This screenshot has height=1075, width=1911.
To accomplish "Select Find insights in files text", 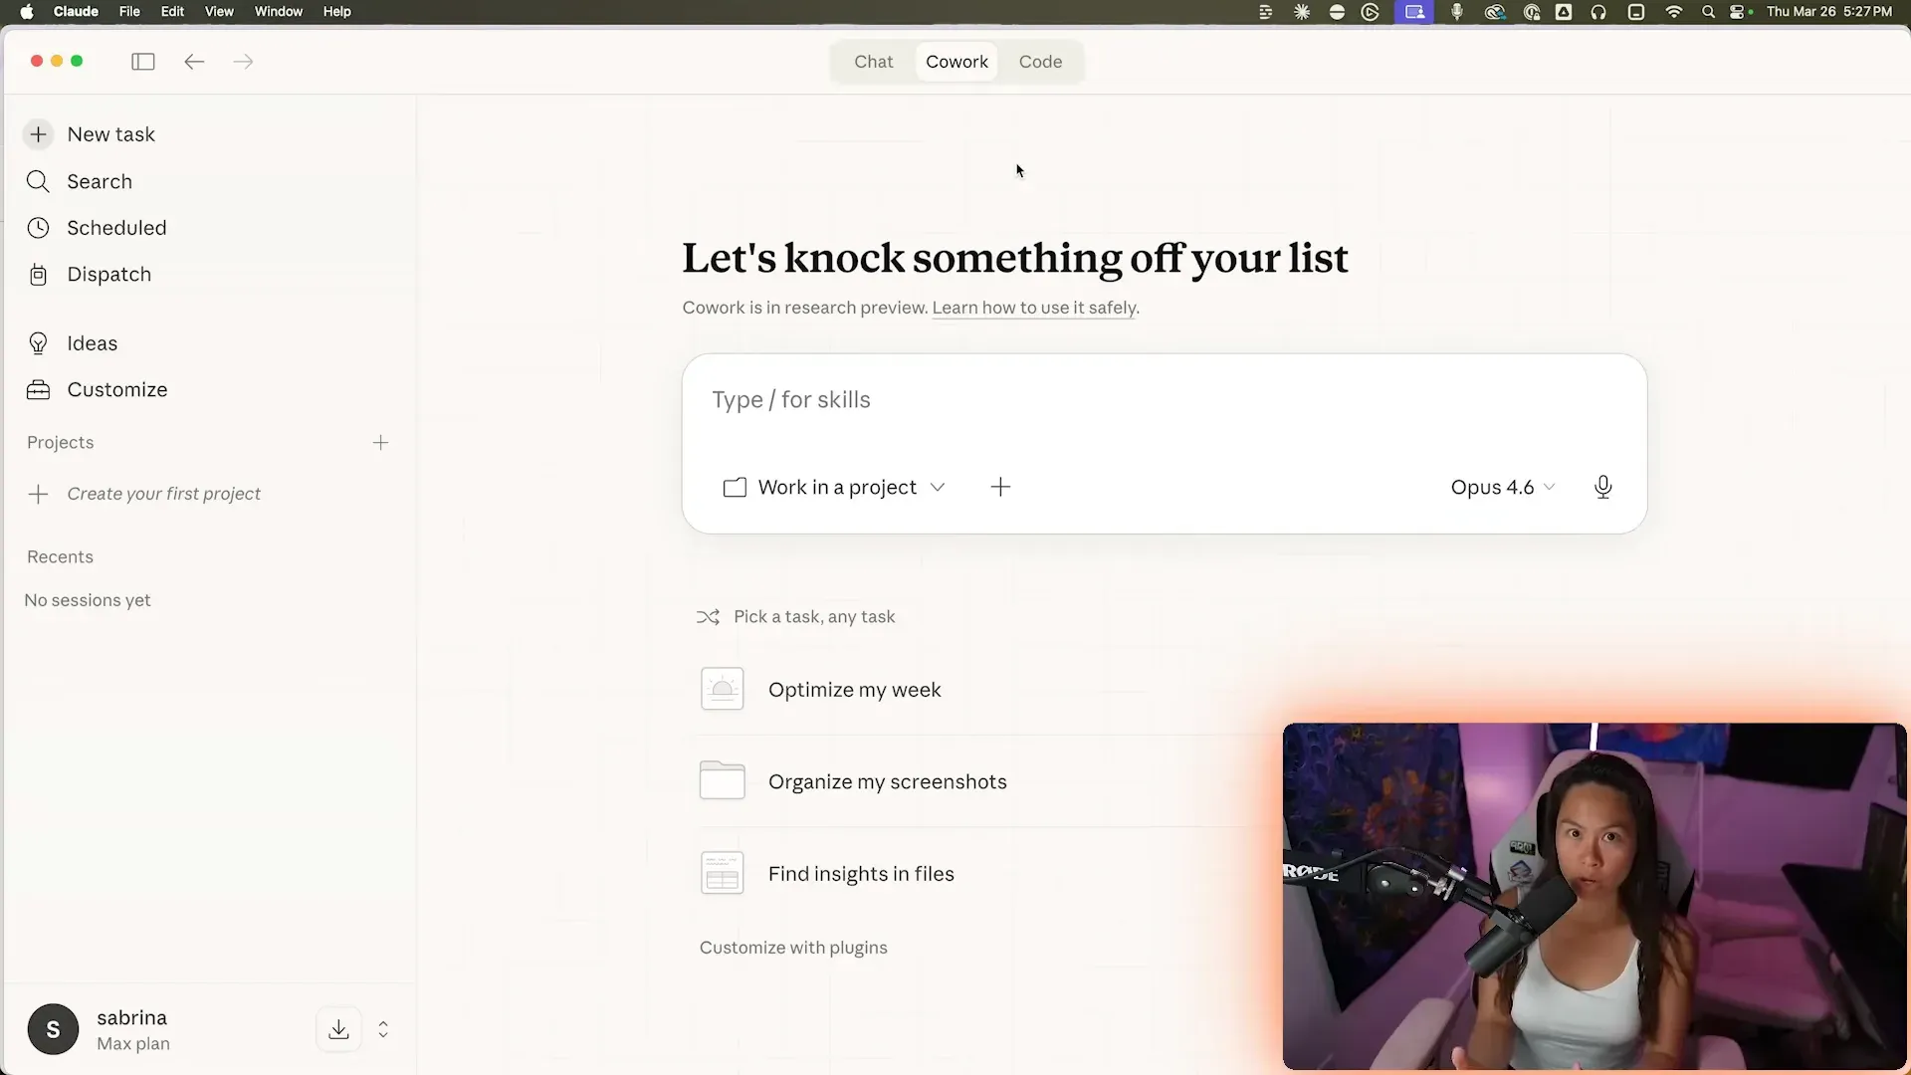I will 861,874.
